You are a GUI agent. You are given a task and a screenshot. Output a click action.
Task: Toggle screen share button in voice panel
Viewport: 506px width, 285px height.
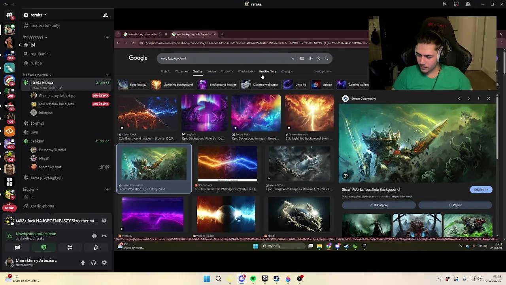[x=43, y=247]
